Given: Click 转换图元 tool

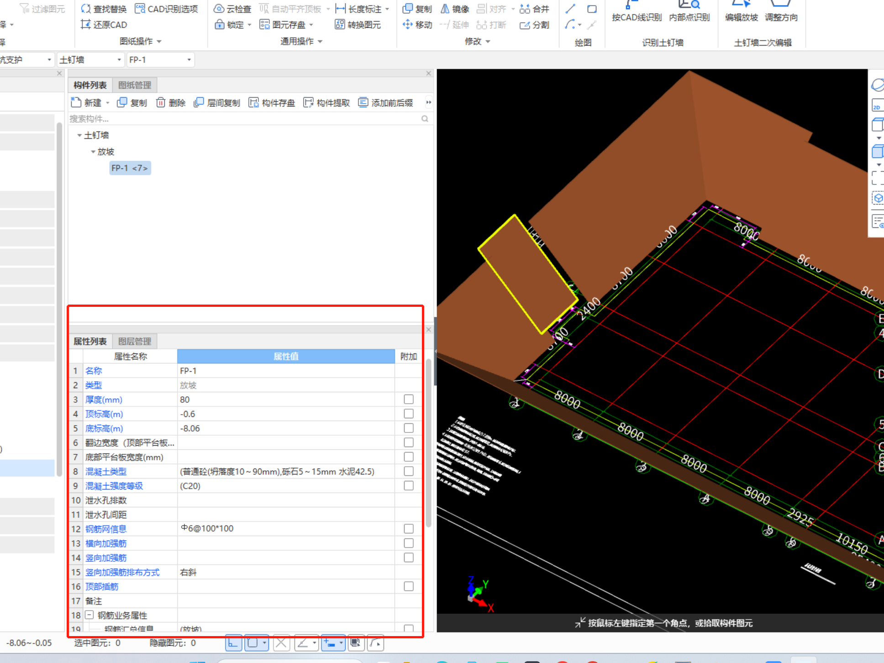Looking at the screenshot, I should [358, 25].
